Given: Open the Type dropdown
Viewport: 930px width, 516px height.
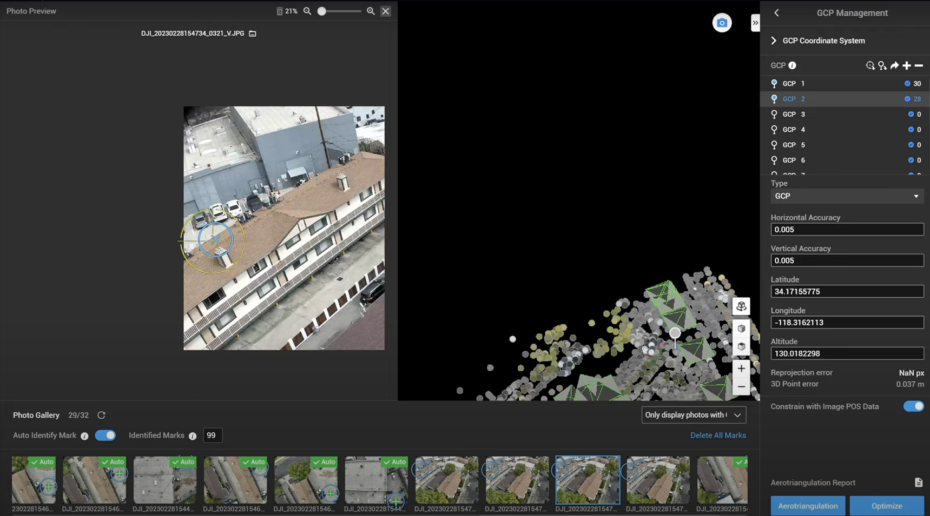Looking at the screenshot, I should 847,196.
